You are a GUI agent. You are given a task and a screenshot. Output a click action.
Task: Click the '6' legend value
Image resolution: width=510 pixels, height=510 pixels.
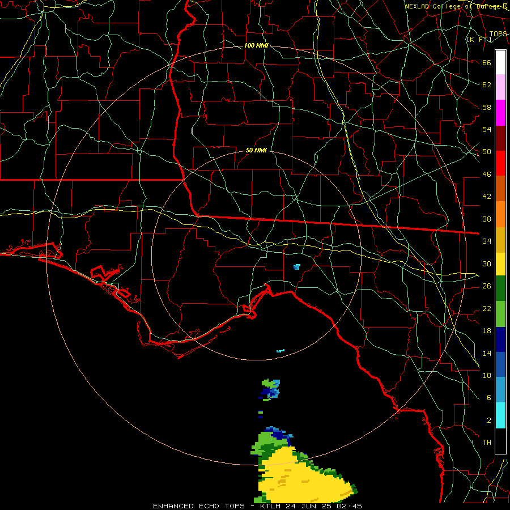click(x=489, y=397)
